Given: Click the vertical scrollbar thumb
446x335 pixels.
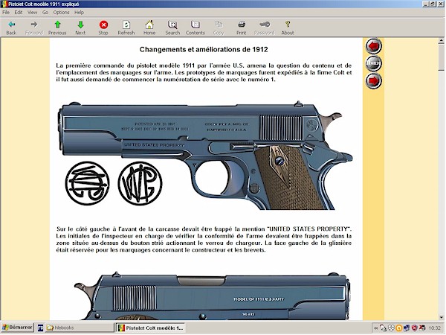Looking at the screenshot, I should pyautogui.click(x=441, y=57).
